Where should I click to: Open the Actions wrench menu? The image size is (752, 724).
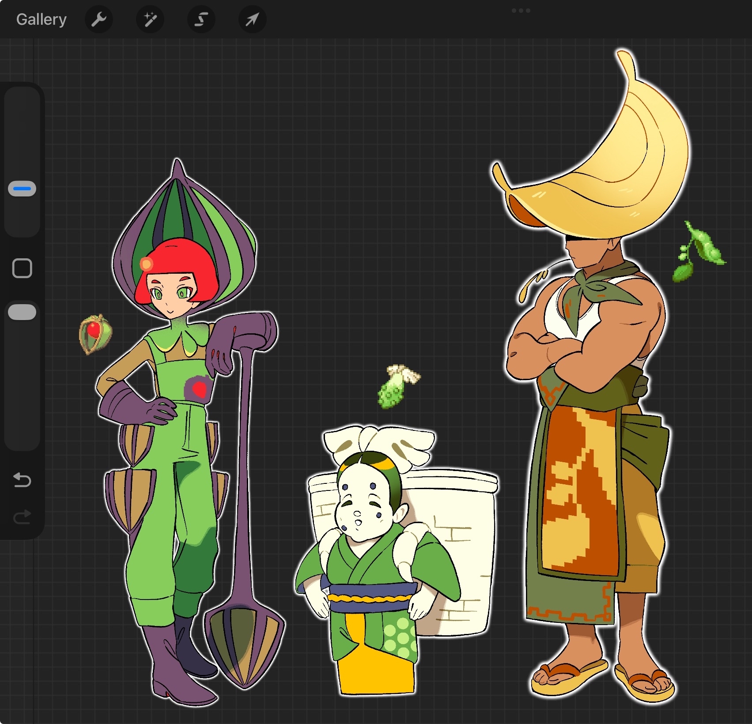click(98, 19)
